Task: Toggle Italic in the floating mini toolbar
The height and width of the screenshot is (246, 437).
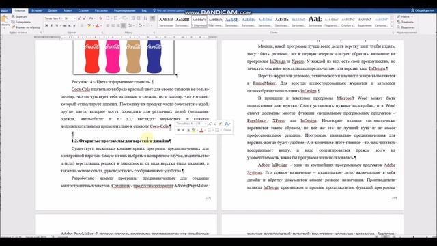Action: tap(183, 131)
